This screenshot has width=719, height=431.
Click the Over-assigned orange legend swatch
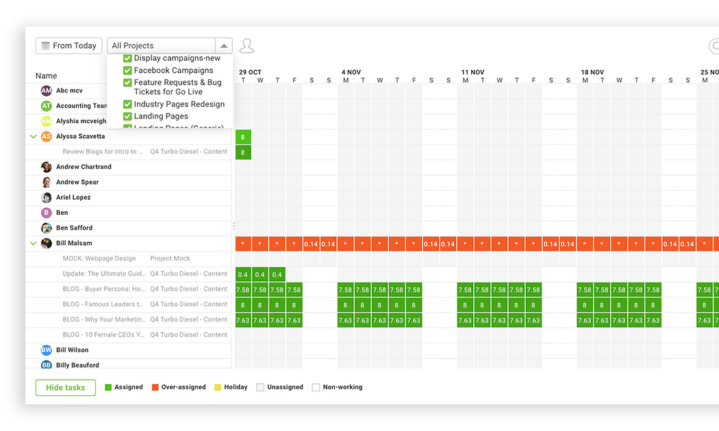[x=155, y=387]
